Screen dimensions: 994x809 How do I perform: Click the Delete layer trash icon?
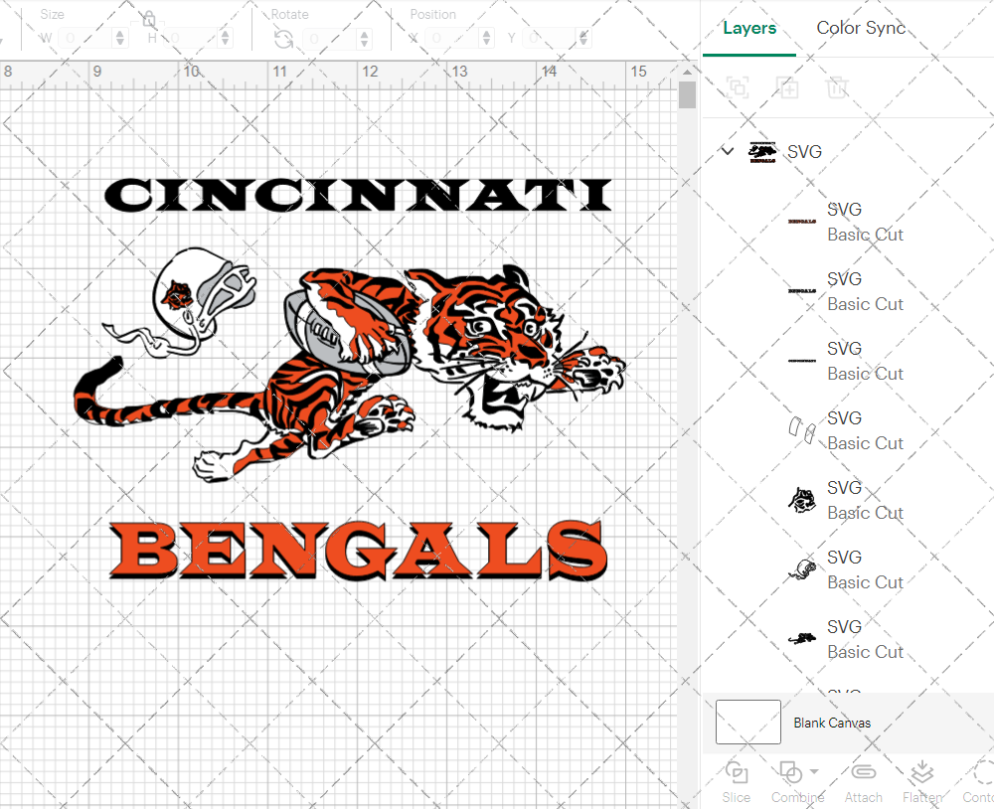coord(837,87)
